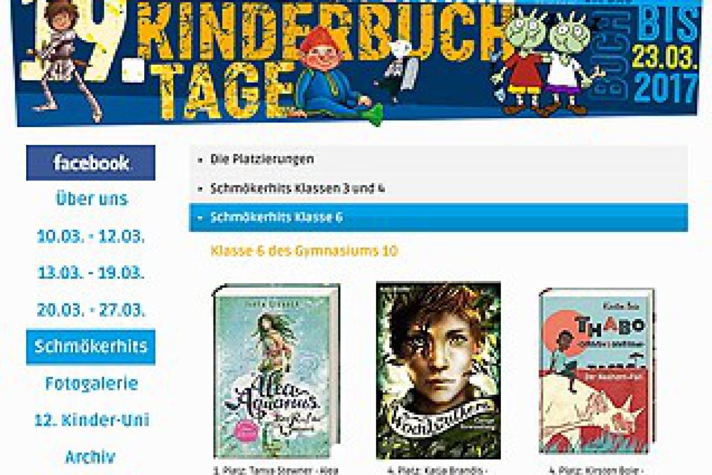712x475 pixels.
Task: Select the 13.03. - 19.03. schedule
Action: pyautogui.click(x=91, y=273)
